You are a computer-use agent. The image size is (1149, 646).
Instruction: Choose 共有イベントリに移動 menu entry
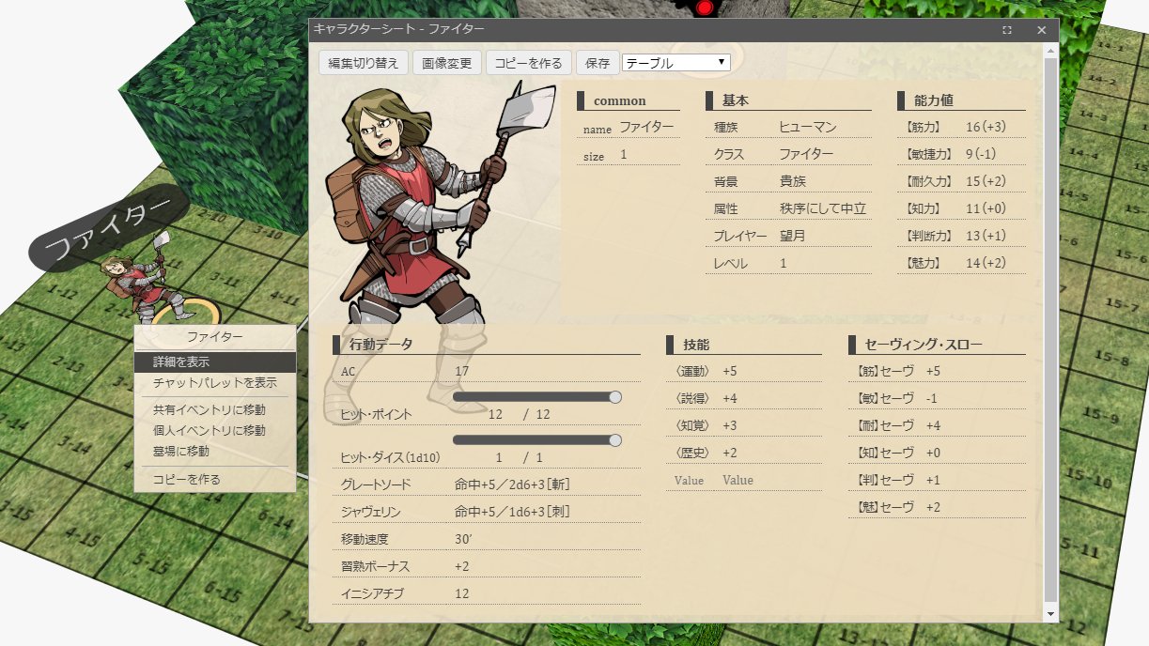pyautogui.click(x=215, y=409)
